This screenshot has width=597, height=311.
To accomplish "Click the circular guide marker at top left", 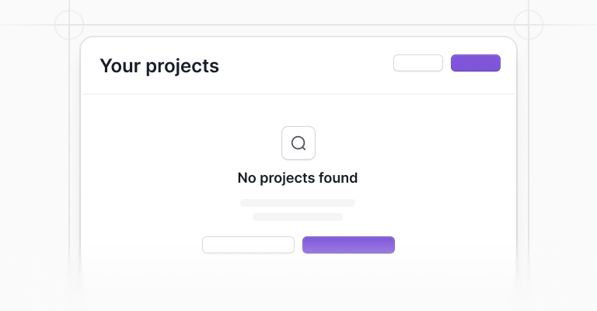I will pyautogui.click(x=69, y=25).
